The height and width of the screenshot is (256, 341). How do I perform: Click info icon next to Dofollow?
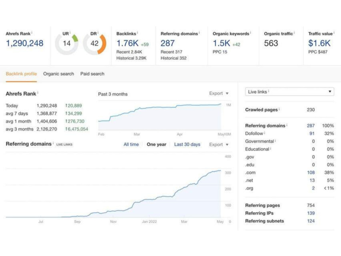coord(265,132)
